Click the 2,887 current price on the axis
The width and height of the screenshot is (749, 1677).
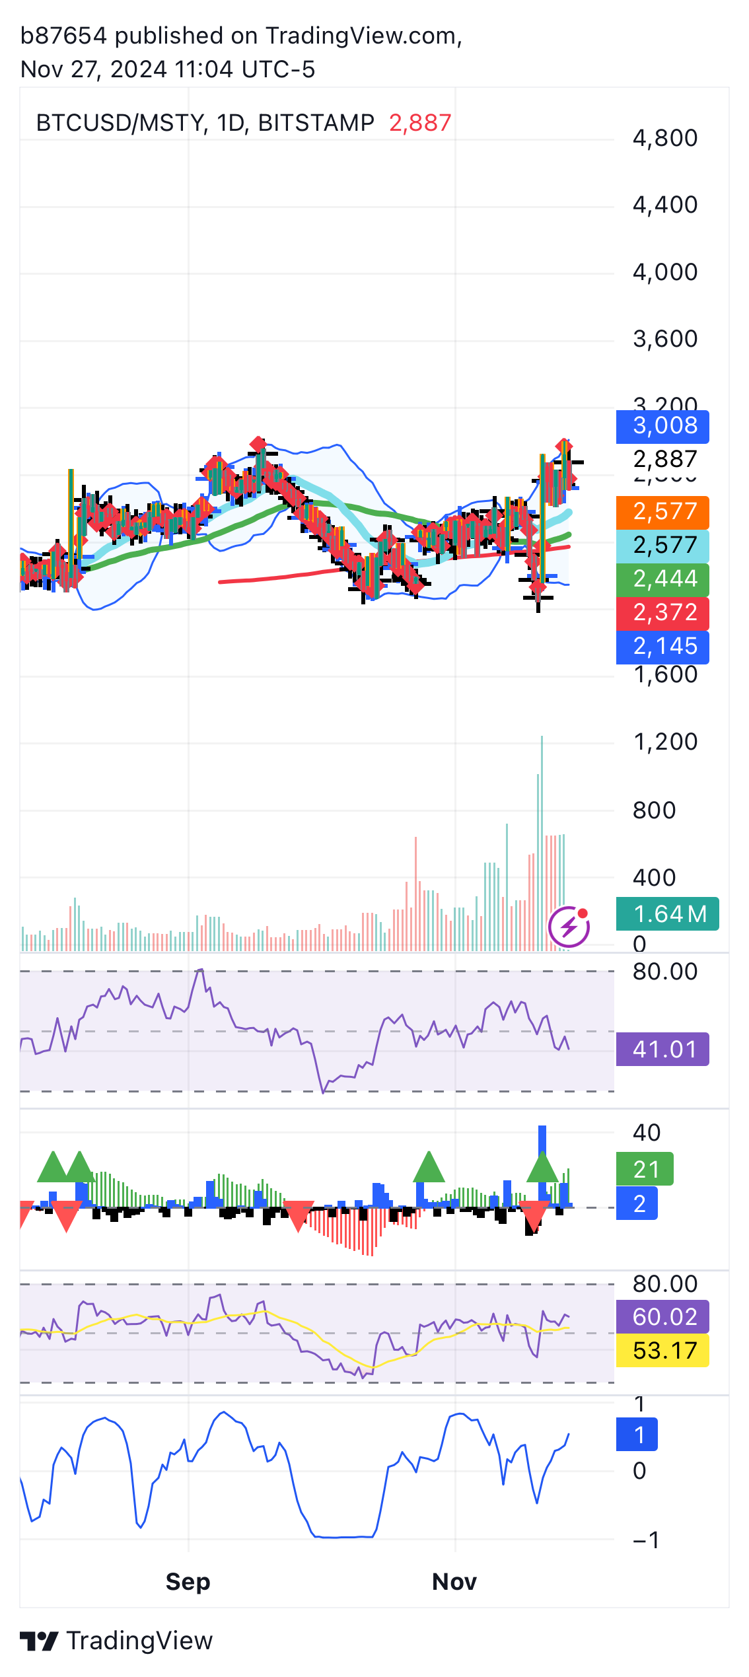665,459
